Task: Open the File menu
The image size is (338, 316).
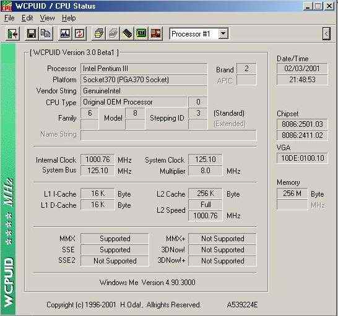Action: tap(9, 18)
